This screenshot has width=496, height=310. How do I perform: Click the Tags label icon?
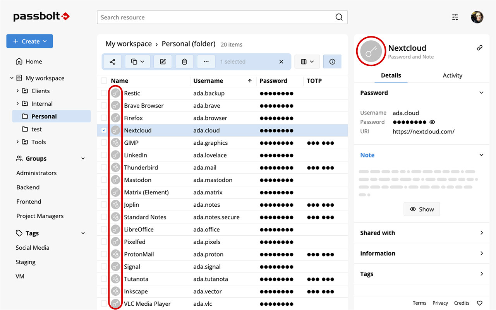(19, 233)
